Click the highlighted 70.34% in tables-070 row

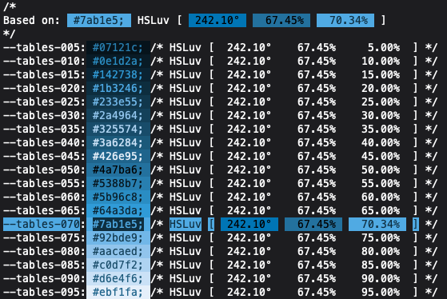coord(377,225)
